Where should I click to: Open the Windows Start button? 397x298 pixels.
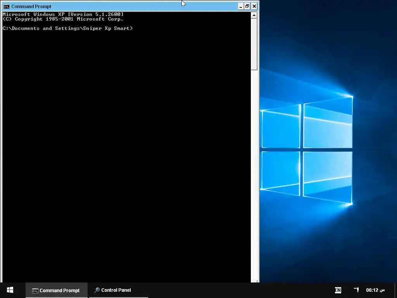click(x=10, y=290)
